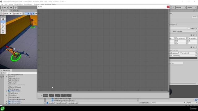Click the Position Z value field
Viewport: 198px width, 111px height.
coord(193,38)
